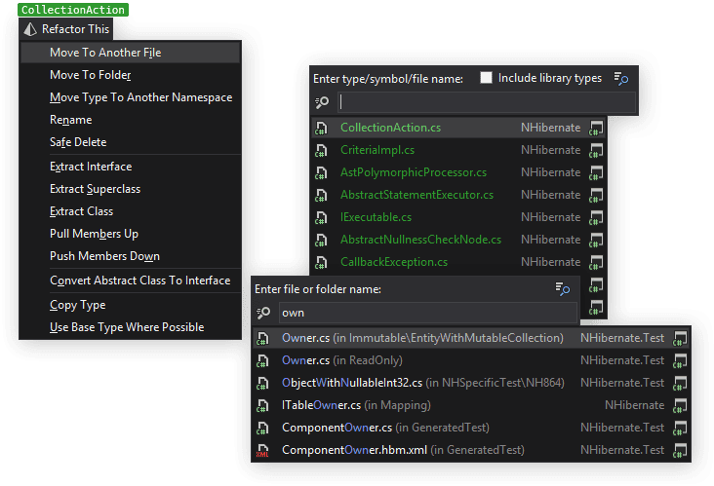Click project icon right of ComponentOwner.hbm.xml row
The height and width of the screenshot is (486, 714).
pyautogui.click(x=680, y=451)
